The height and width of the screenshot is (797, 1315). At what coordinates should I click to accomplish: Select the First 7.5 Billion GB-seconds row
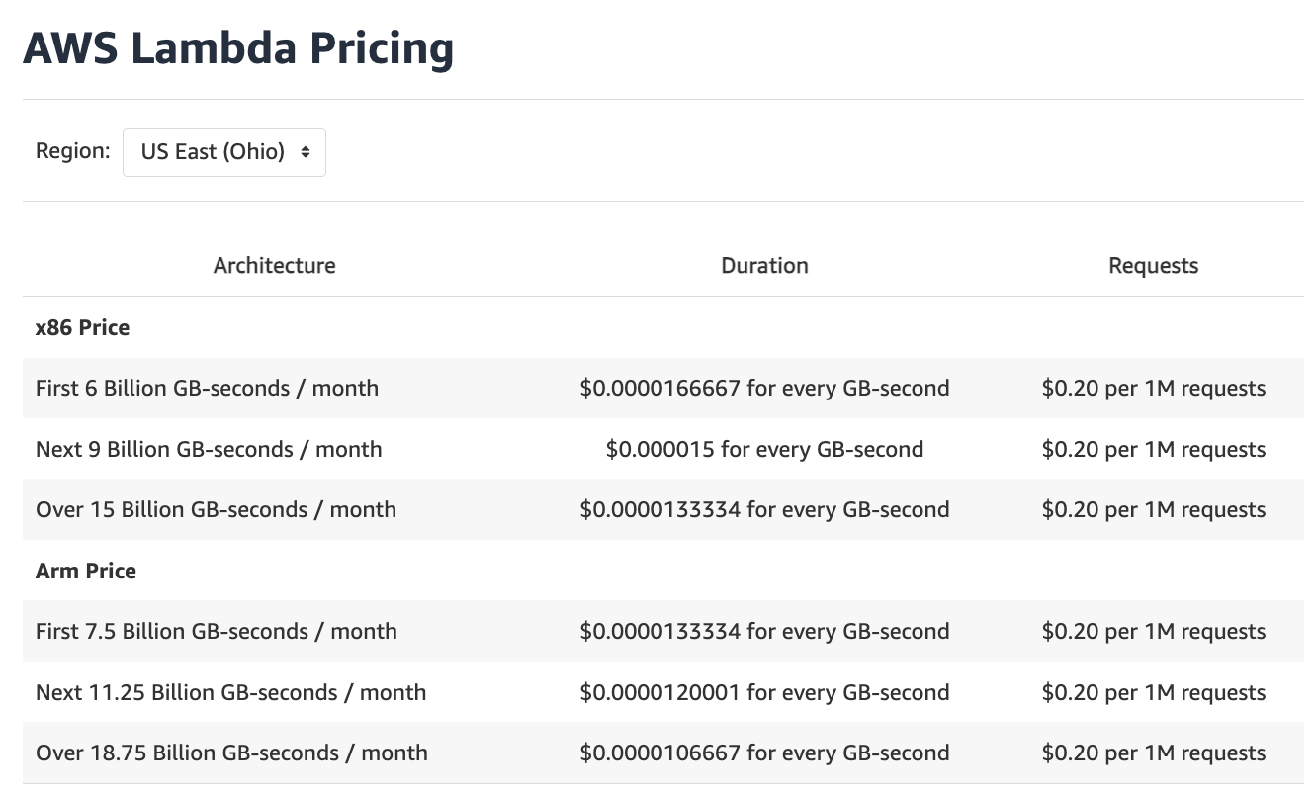216,631
